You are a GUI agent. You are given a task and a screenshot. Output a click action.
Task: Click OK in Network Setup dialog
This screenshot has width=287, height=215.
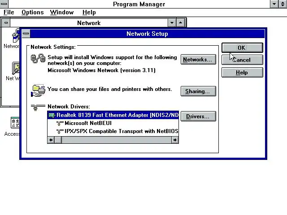[x=242, y=48]
